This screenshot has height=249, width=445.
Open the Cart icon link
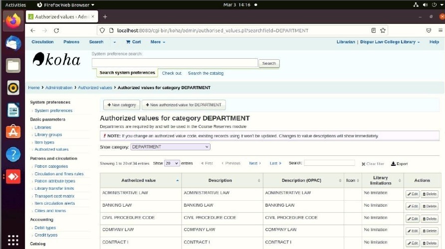[133, 42]
